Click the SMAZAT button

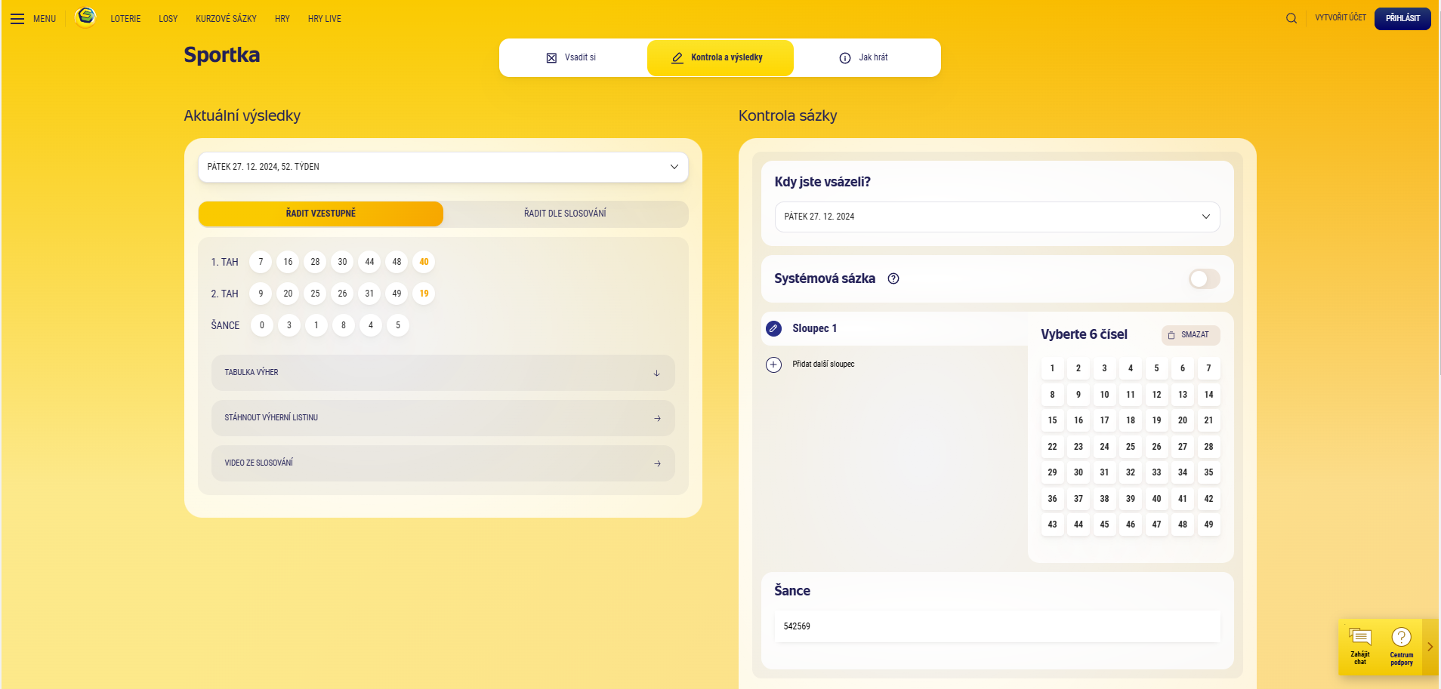pyautogui.click(x=1190, y=335)
